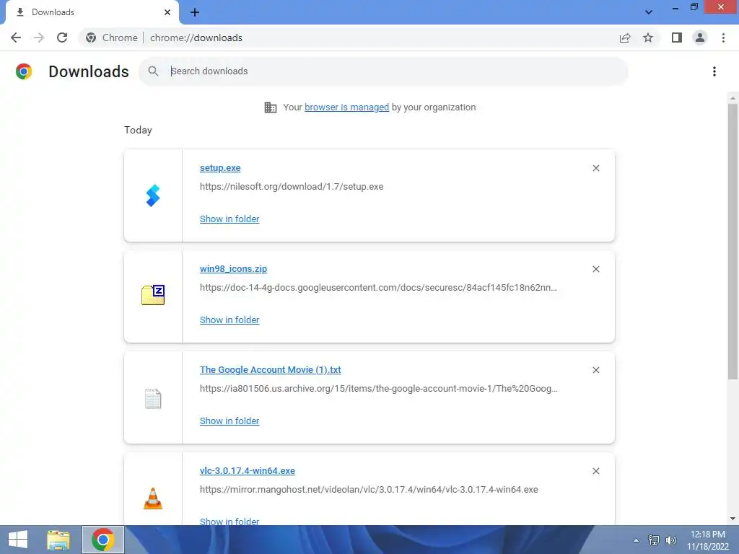739x554 pixels.
Task: Open the network tray icon
Action: [654, 540]
